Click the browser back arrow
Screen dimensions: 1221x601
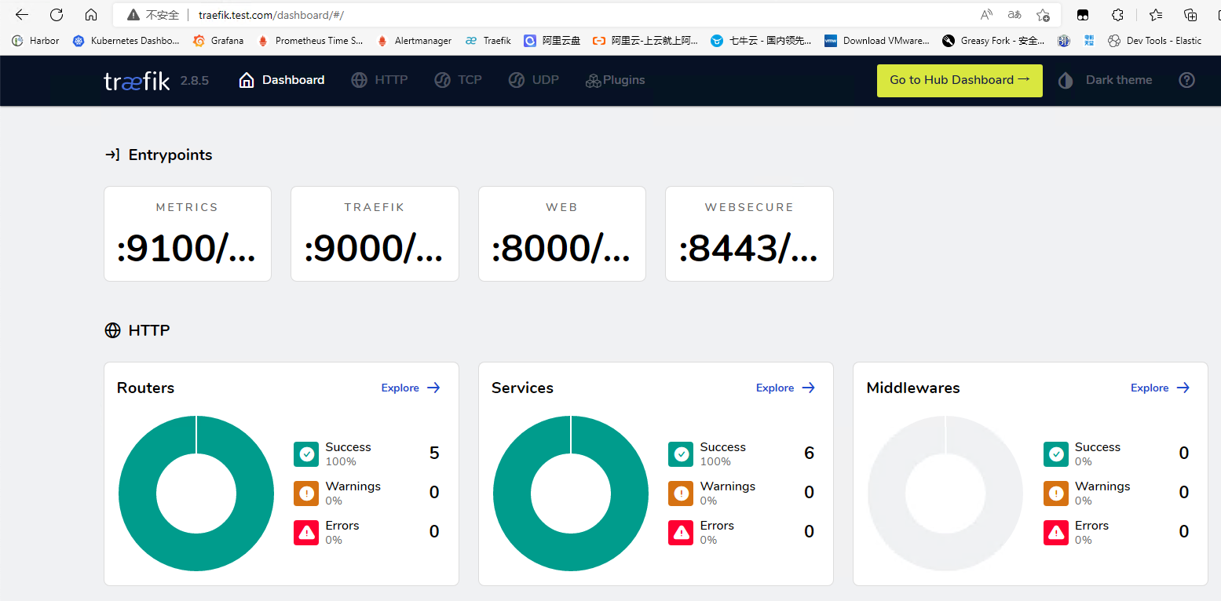pyautogui.click(x=22, y=15)
